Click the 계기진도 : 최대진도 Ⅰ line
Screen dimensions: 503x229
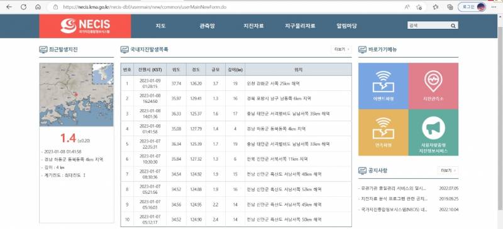pos(64,176)
